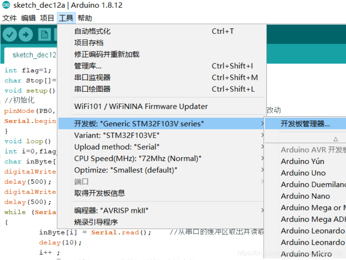Open the 编辑 menu

[x=28, y=18]
